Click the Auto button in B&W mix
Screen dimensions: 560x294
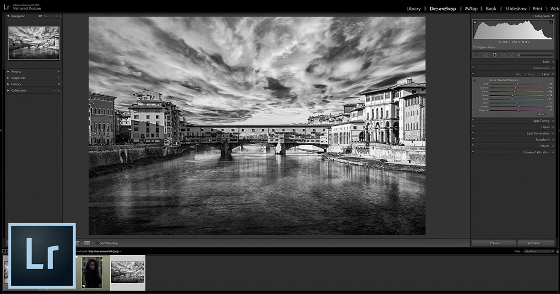[541, 114]
